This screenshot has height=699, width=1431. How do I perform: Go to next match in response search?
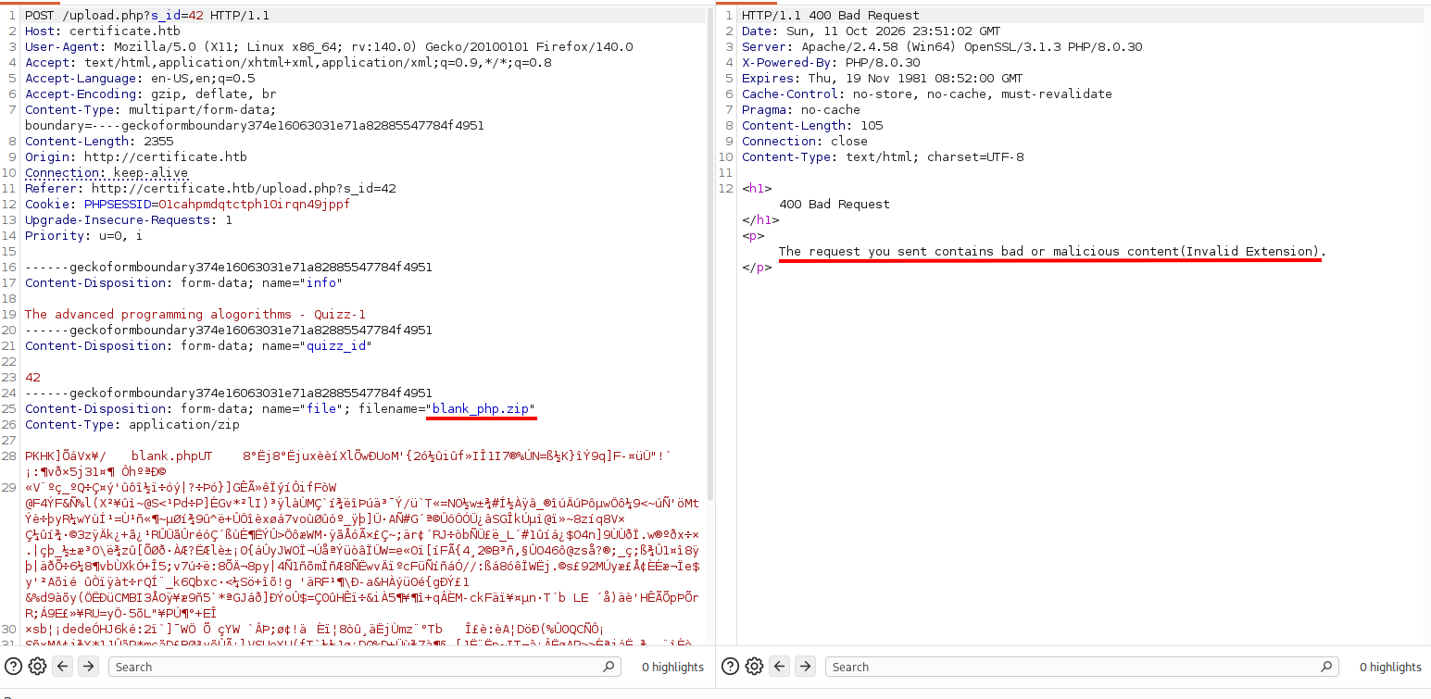coord(805,666)
